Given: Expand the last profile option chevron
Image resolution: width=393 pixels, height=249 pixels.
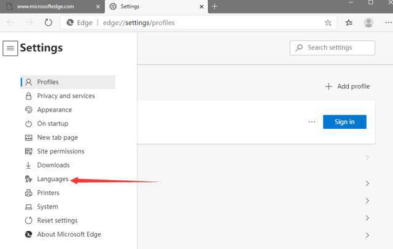Looking at the screenshot, I should 367,236.
